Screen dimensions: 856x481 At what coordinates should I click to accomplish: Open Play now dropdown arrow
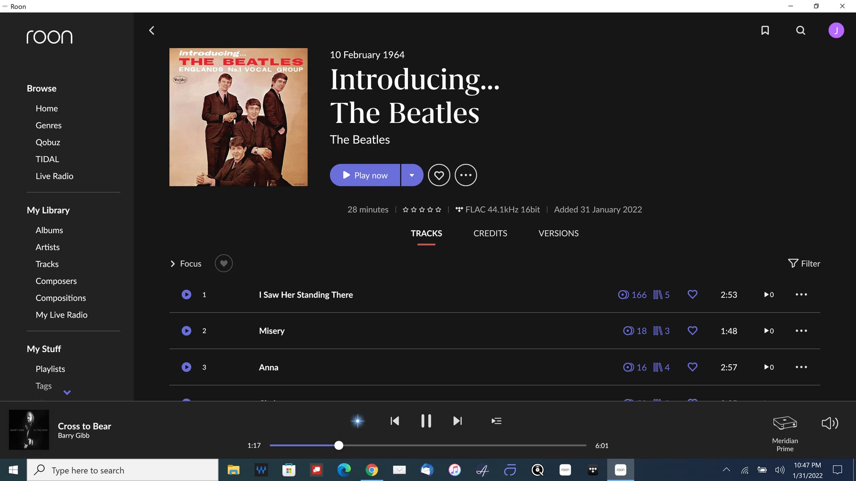click(412, 175)
